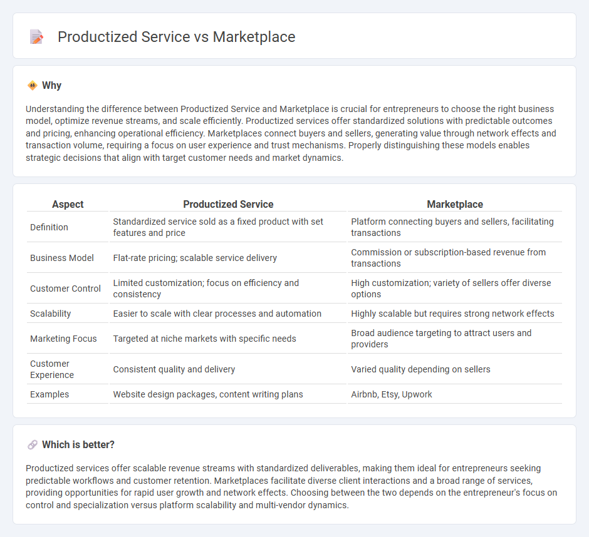Select the Customer Control row label
Image resolution: width=589 pixels, height=537 pixels.
pos(65,289)
